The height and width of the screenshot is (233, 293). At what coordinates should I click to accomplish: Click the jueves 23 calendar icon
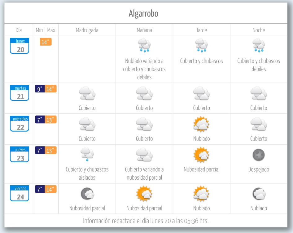20,154
